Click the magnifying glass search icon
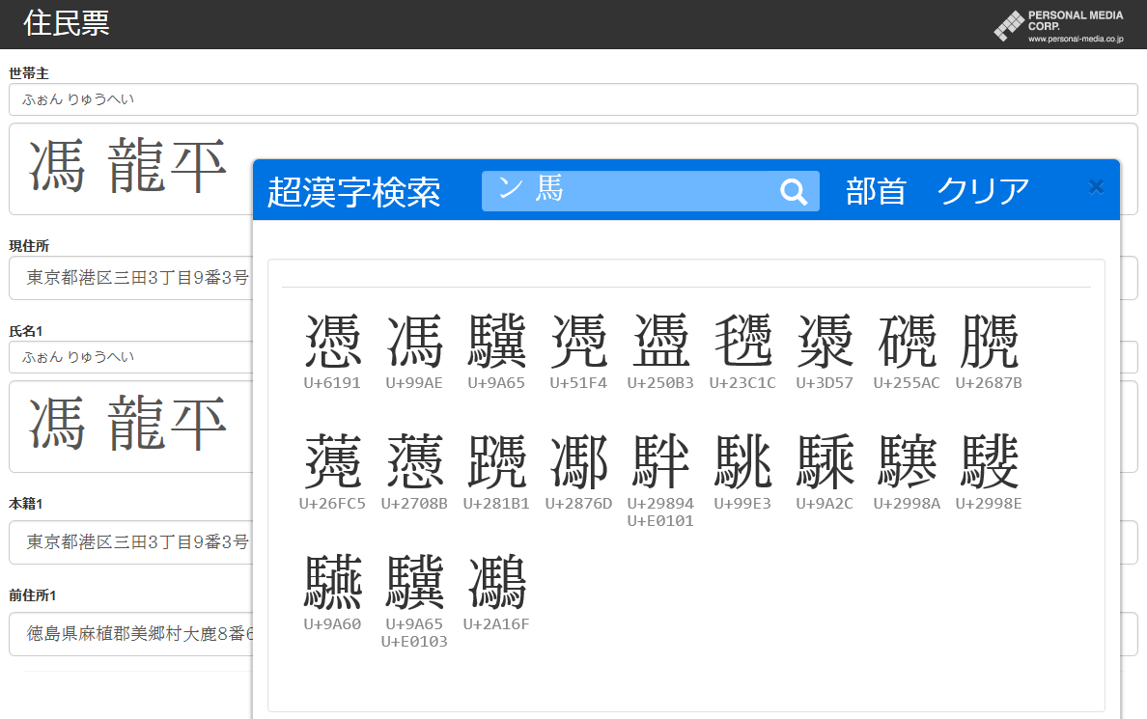This screenshot has height=719, width=1147. (x=794, y=191)
